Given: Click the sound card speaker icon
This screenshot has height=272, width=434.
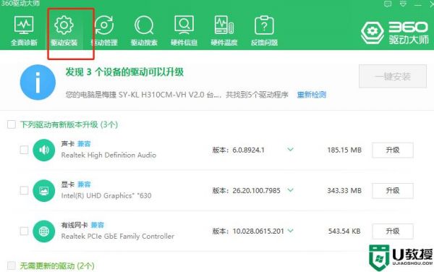Looking at the screenshot, I should (x=43, y=150).
